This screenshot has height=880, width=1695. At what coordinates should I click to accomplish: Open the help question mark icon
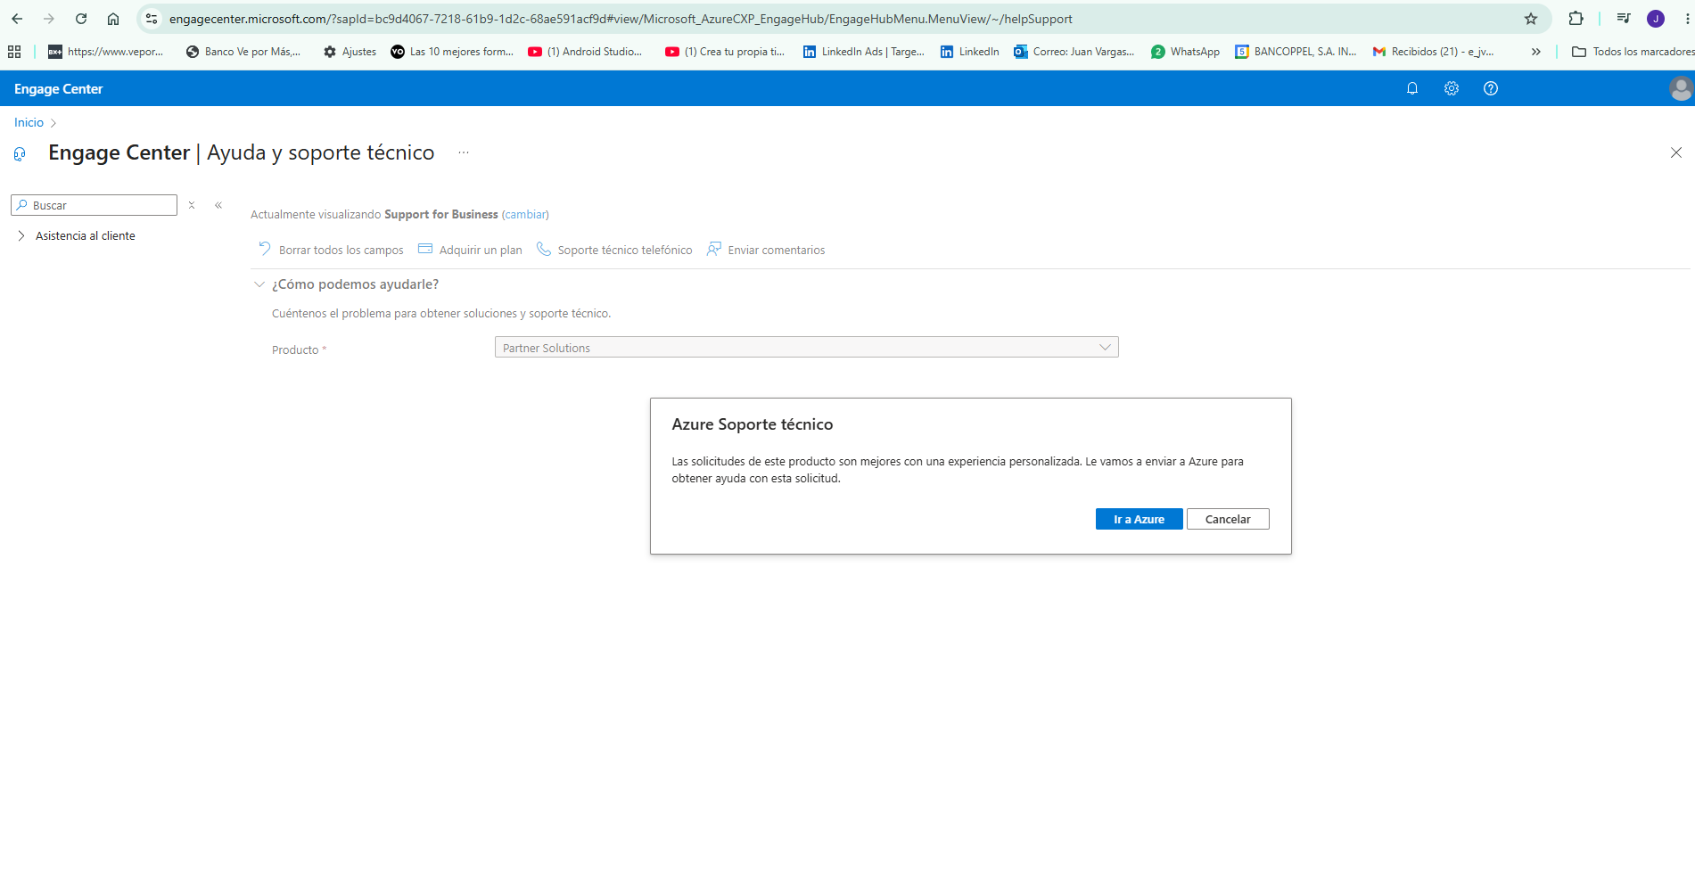tap(1491, 88)
